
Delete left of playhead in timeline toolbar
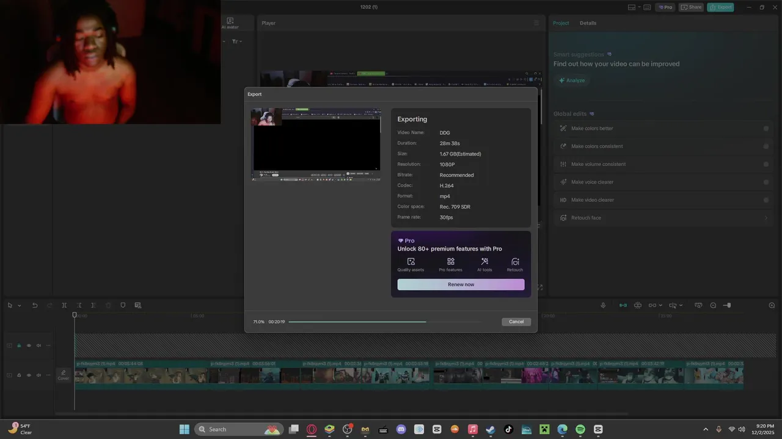[79, 305]
